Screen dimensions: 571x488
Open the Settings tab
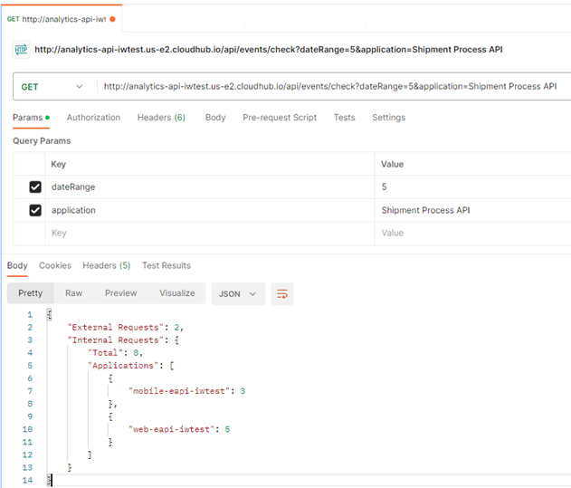point(388,118)
